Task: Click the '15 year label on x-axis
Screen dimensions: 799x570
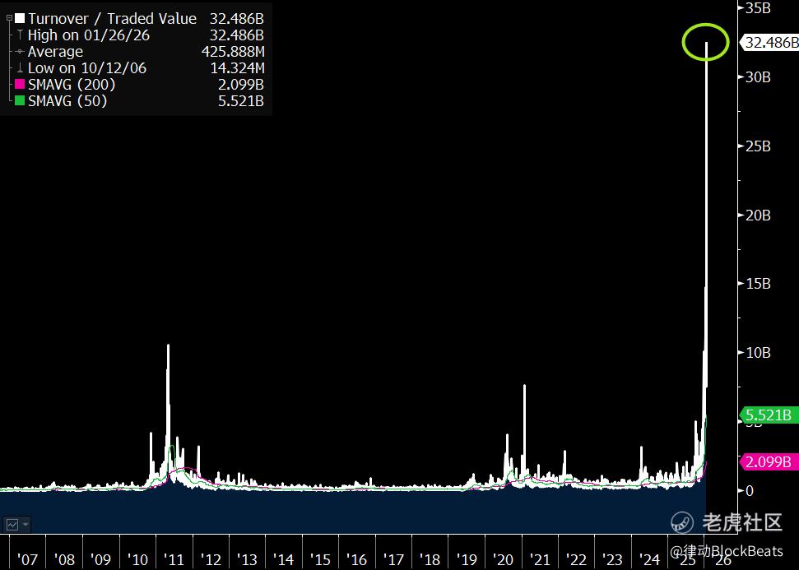Action: click(x=320, y=560)
